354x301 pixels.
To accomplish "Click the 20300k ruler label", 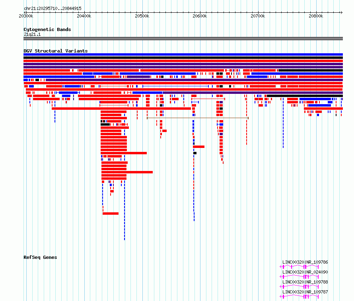I will [26, 16].
